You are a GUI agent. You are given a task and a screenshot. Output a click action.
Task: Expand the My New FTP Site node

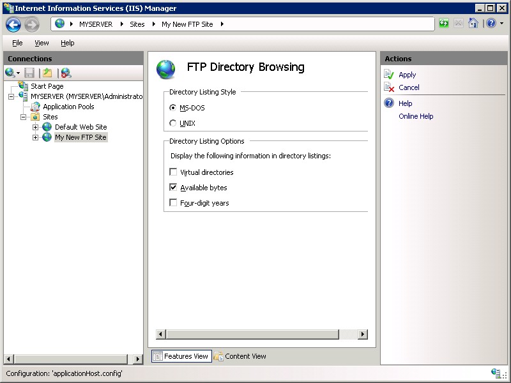35,137
